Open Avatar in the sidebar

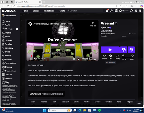6,37
